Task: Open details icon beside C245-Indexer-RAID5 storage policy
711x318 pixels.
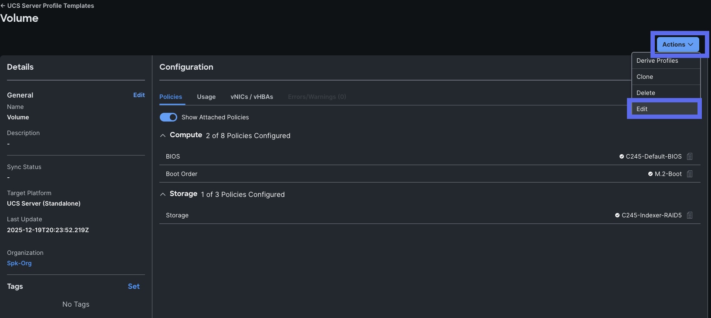Action: (x=690, y=215)
